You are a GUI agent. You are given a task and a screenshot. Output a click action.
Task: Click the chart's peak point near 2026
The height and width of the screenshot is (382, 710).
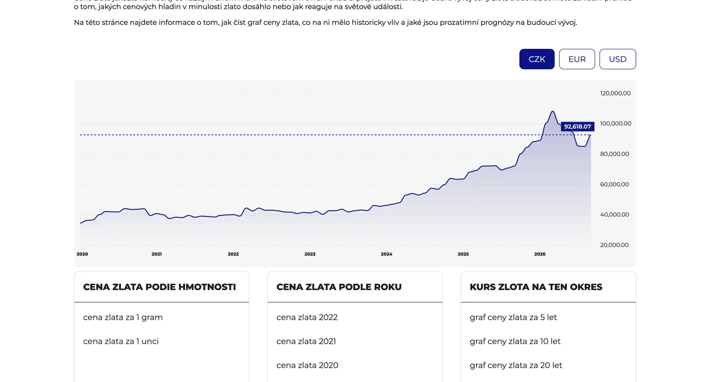(552, 111)
